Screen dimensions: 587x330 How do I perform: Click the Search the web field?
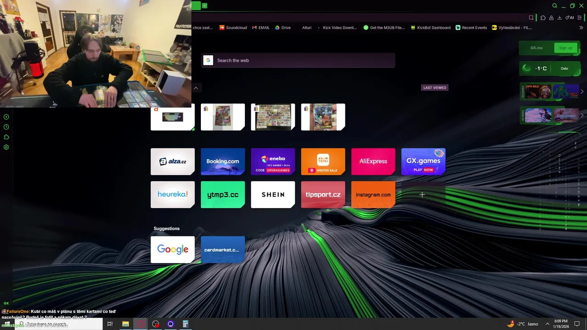pos(298,60)
